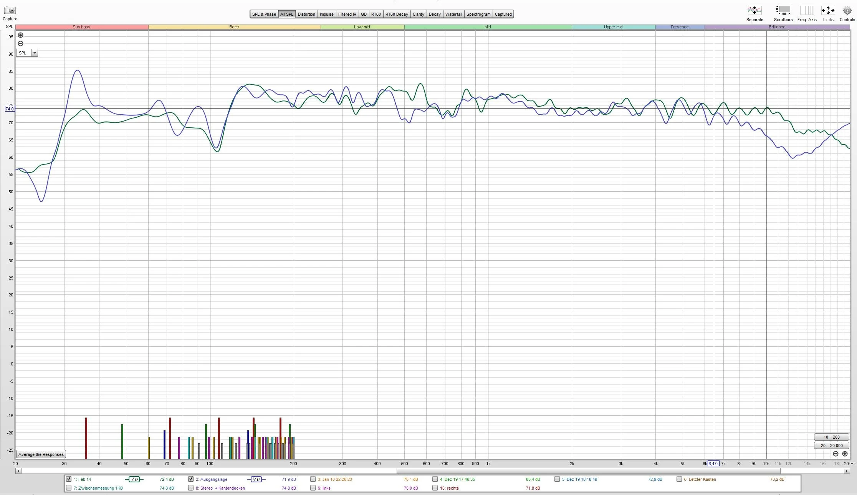Viewport: 857px width, 495px height.
Task: Switch to the RT60 Decay tab
Action: click(x=397, y=14)
